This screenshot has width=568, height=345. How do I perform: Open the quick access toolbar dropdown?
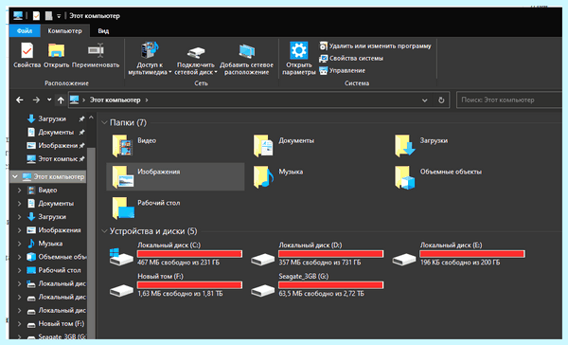coord(59,16)
